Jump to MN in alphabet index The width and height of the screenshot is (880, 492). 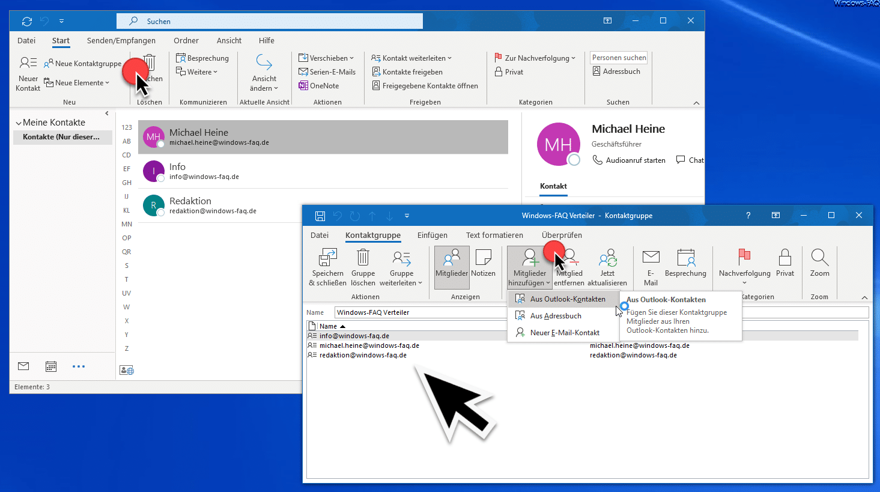tap(127, 224)
